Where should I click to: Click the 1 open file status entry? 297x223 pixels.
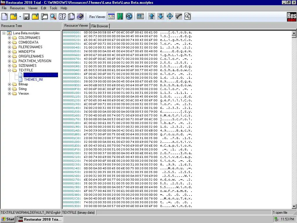tap(280, 212)
